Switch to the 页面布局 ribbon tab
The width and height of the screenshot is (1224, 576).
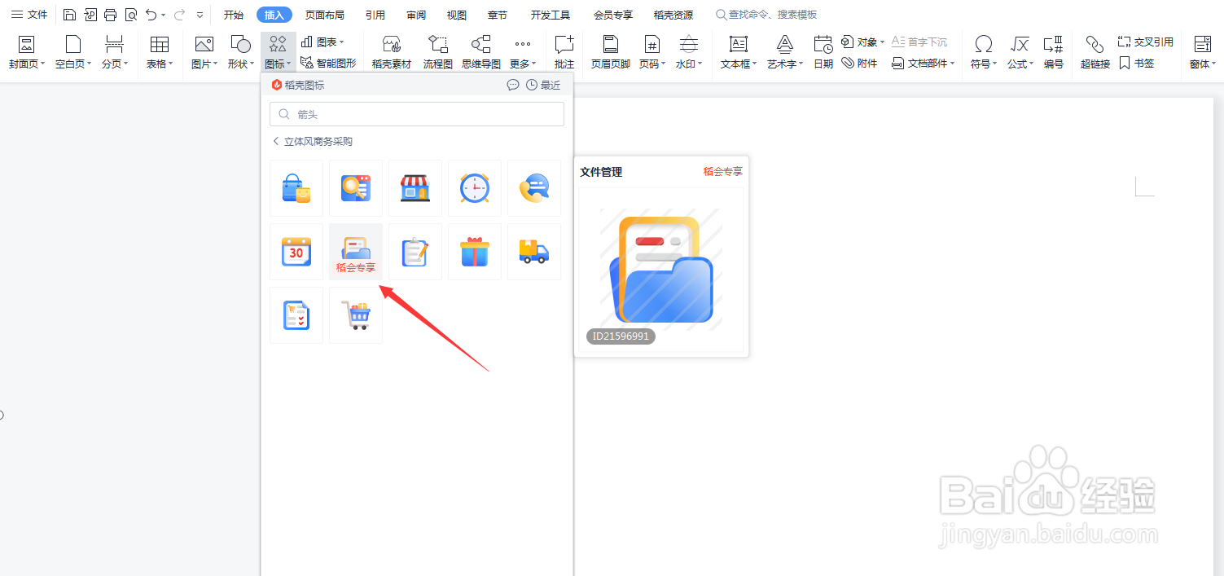pyautogui.click(x=325, y=14)
